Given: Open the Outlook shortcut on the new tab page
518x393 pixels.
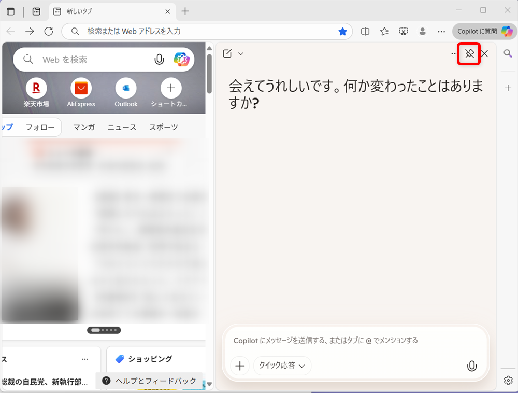Looking at the screenshot, I should pos(126,89).
